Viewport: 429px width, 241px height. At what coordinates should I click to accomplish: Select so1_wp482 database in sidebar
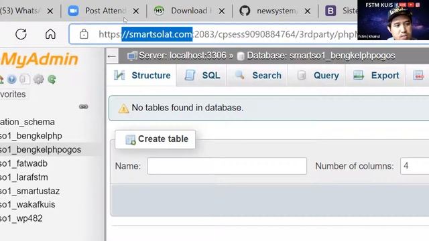click(x=21, y=218)
